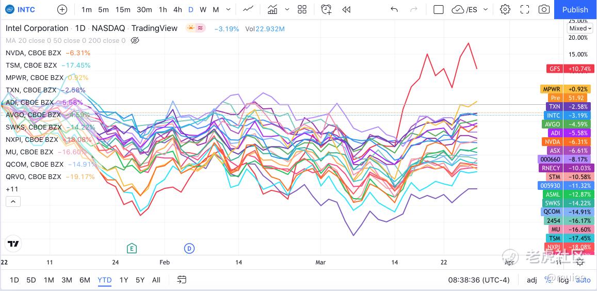Image resolution: width=597 pixels, height=291 pixels.
Task: Click the Intel Corporation chart title
Action: click(x=37, y=28)
